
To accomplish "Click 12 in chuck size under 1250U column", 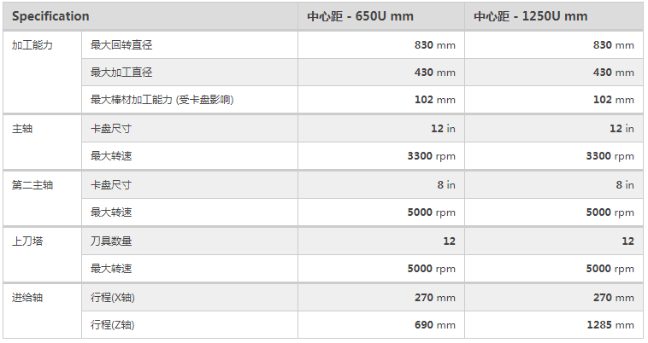I will point(621,129).
